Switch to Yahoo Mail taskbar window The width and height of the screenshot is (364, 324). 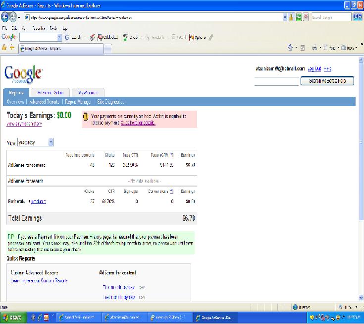point(78,317)
